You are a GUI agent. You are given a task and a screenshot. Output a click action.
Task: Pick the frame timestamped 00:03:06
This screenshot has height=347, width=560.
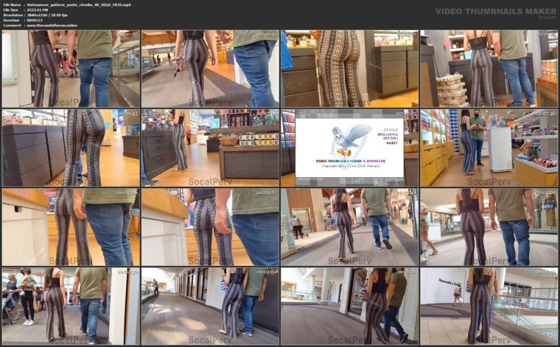(71, 227)
